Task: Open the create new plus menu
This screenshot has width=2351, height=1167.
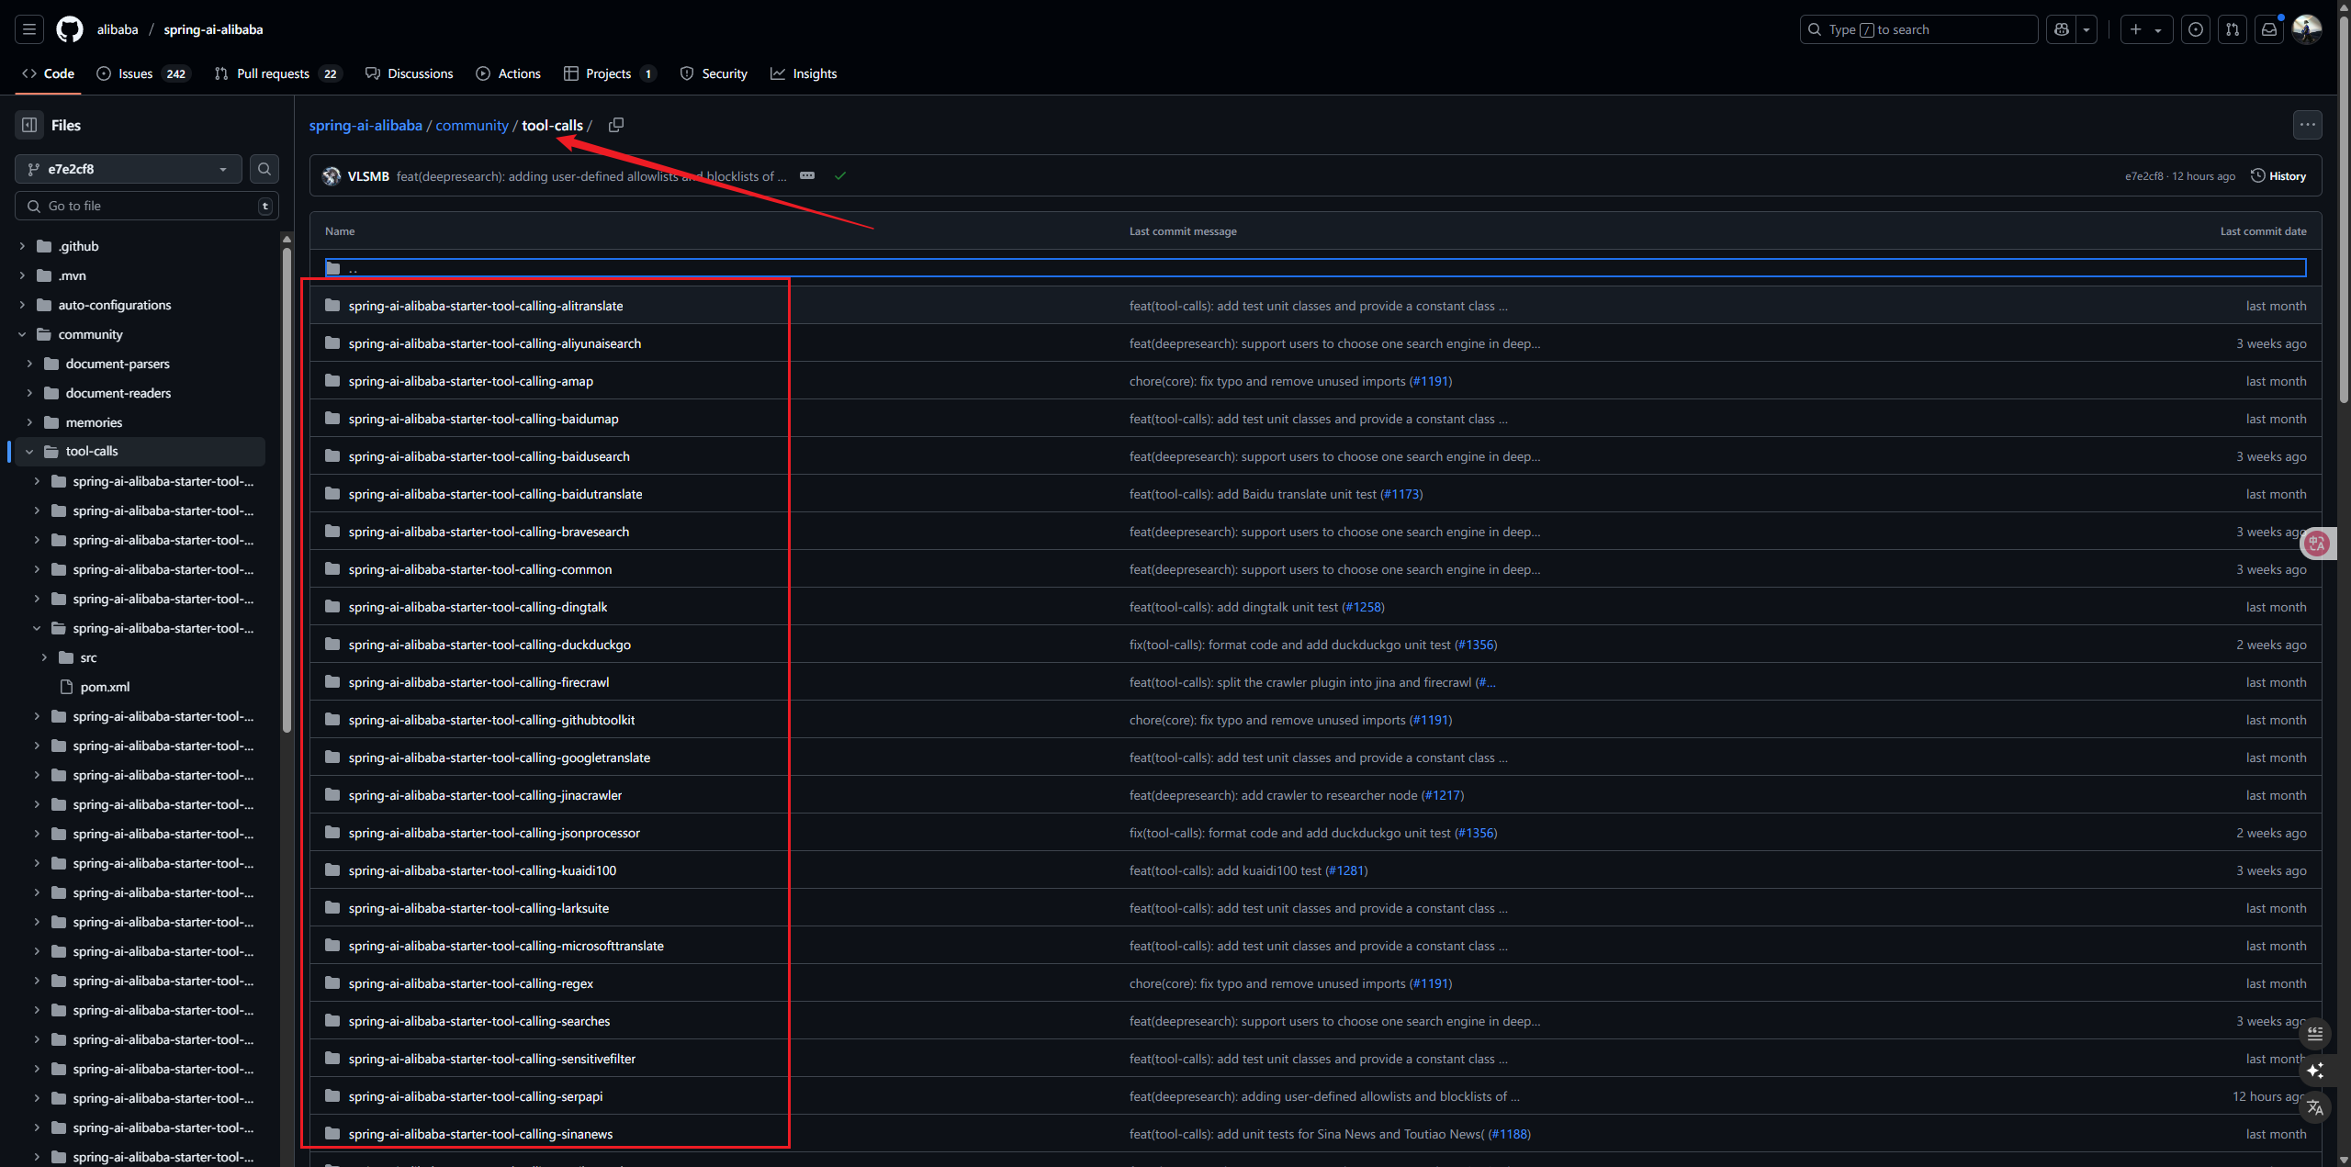Action: pyautogui.click(x=2145, y=29)
